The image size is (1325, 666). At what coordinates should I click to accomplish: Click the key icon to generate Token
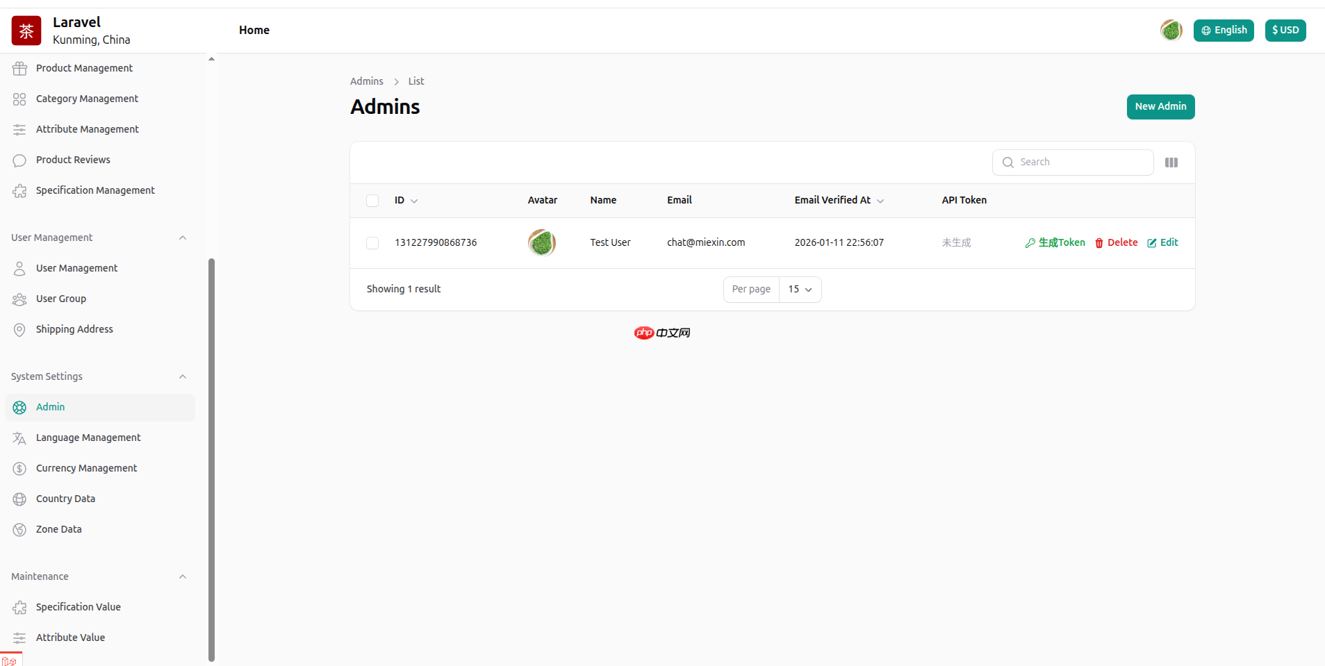point(1030,243)
